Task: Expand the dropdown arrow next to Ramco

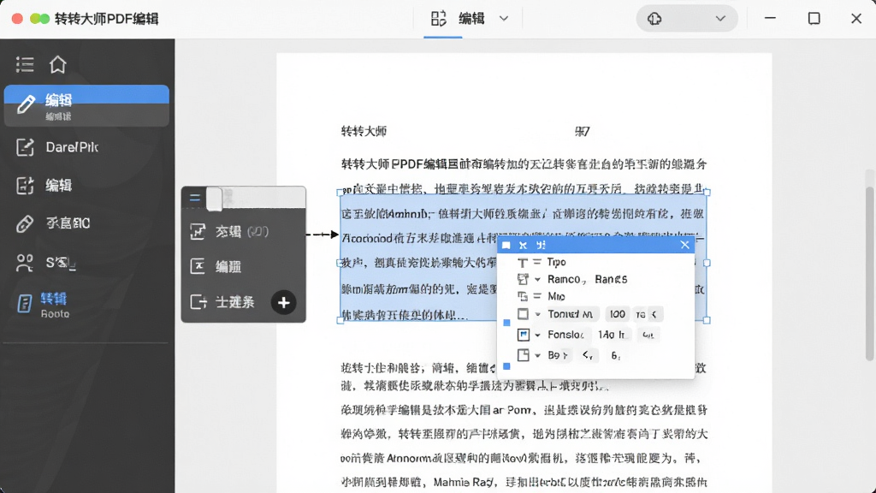Action: click(x=537, y=279)
